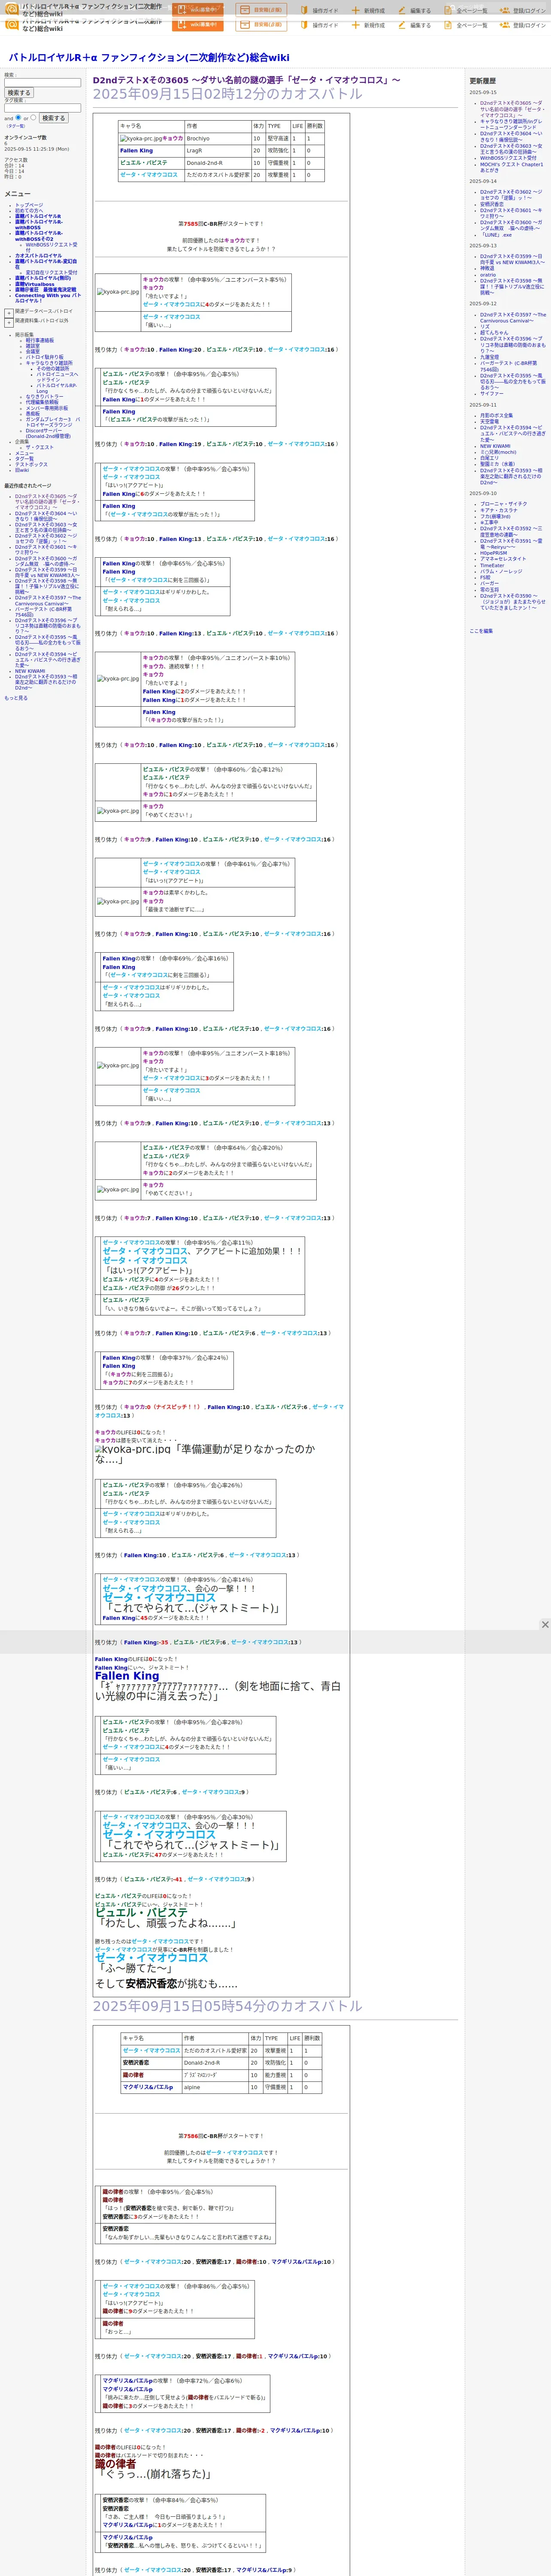Go to トップページ in the menu

tap(29, 205)
